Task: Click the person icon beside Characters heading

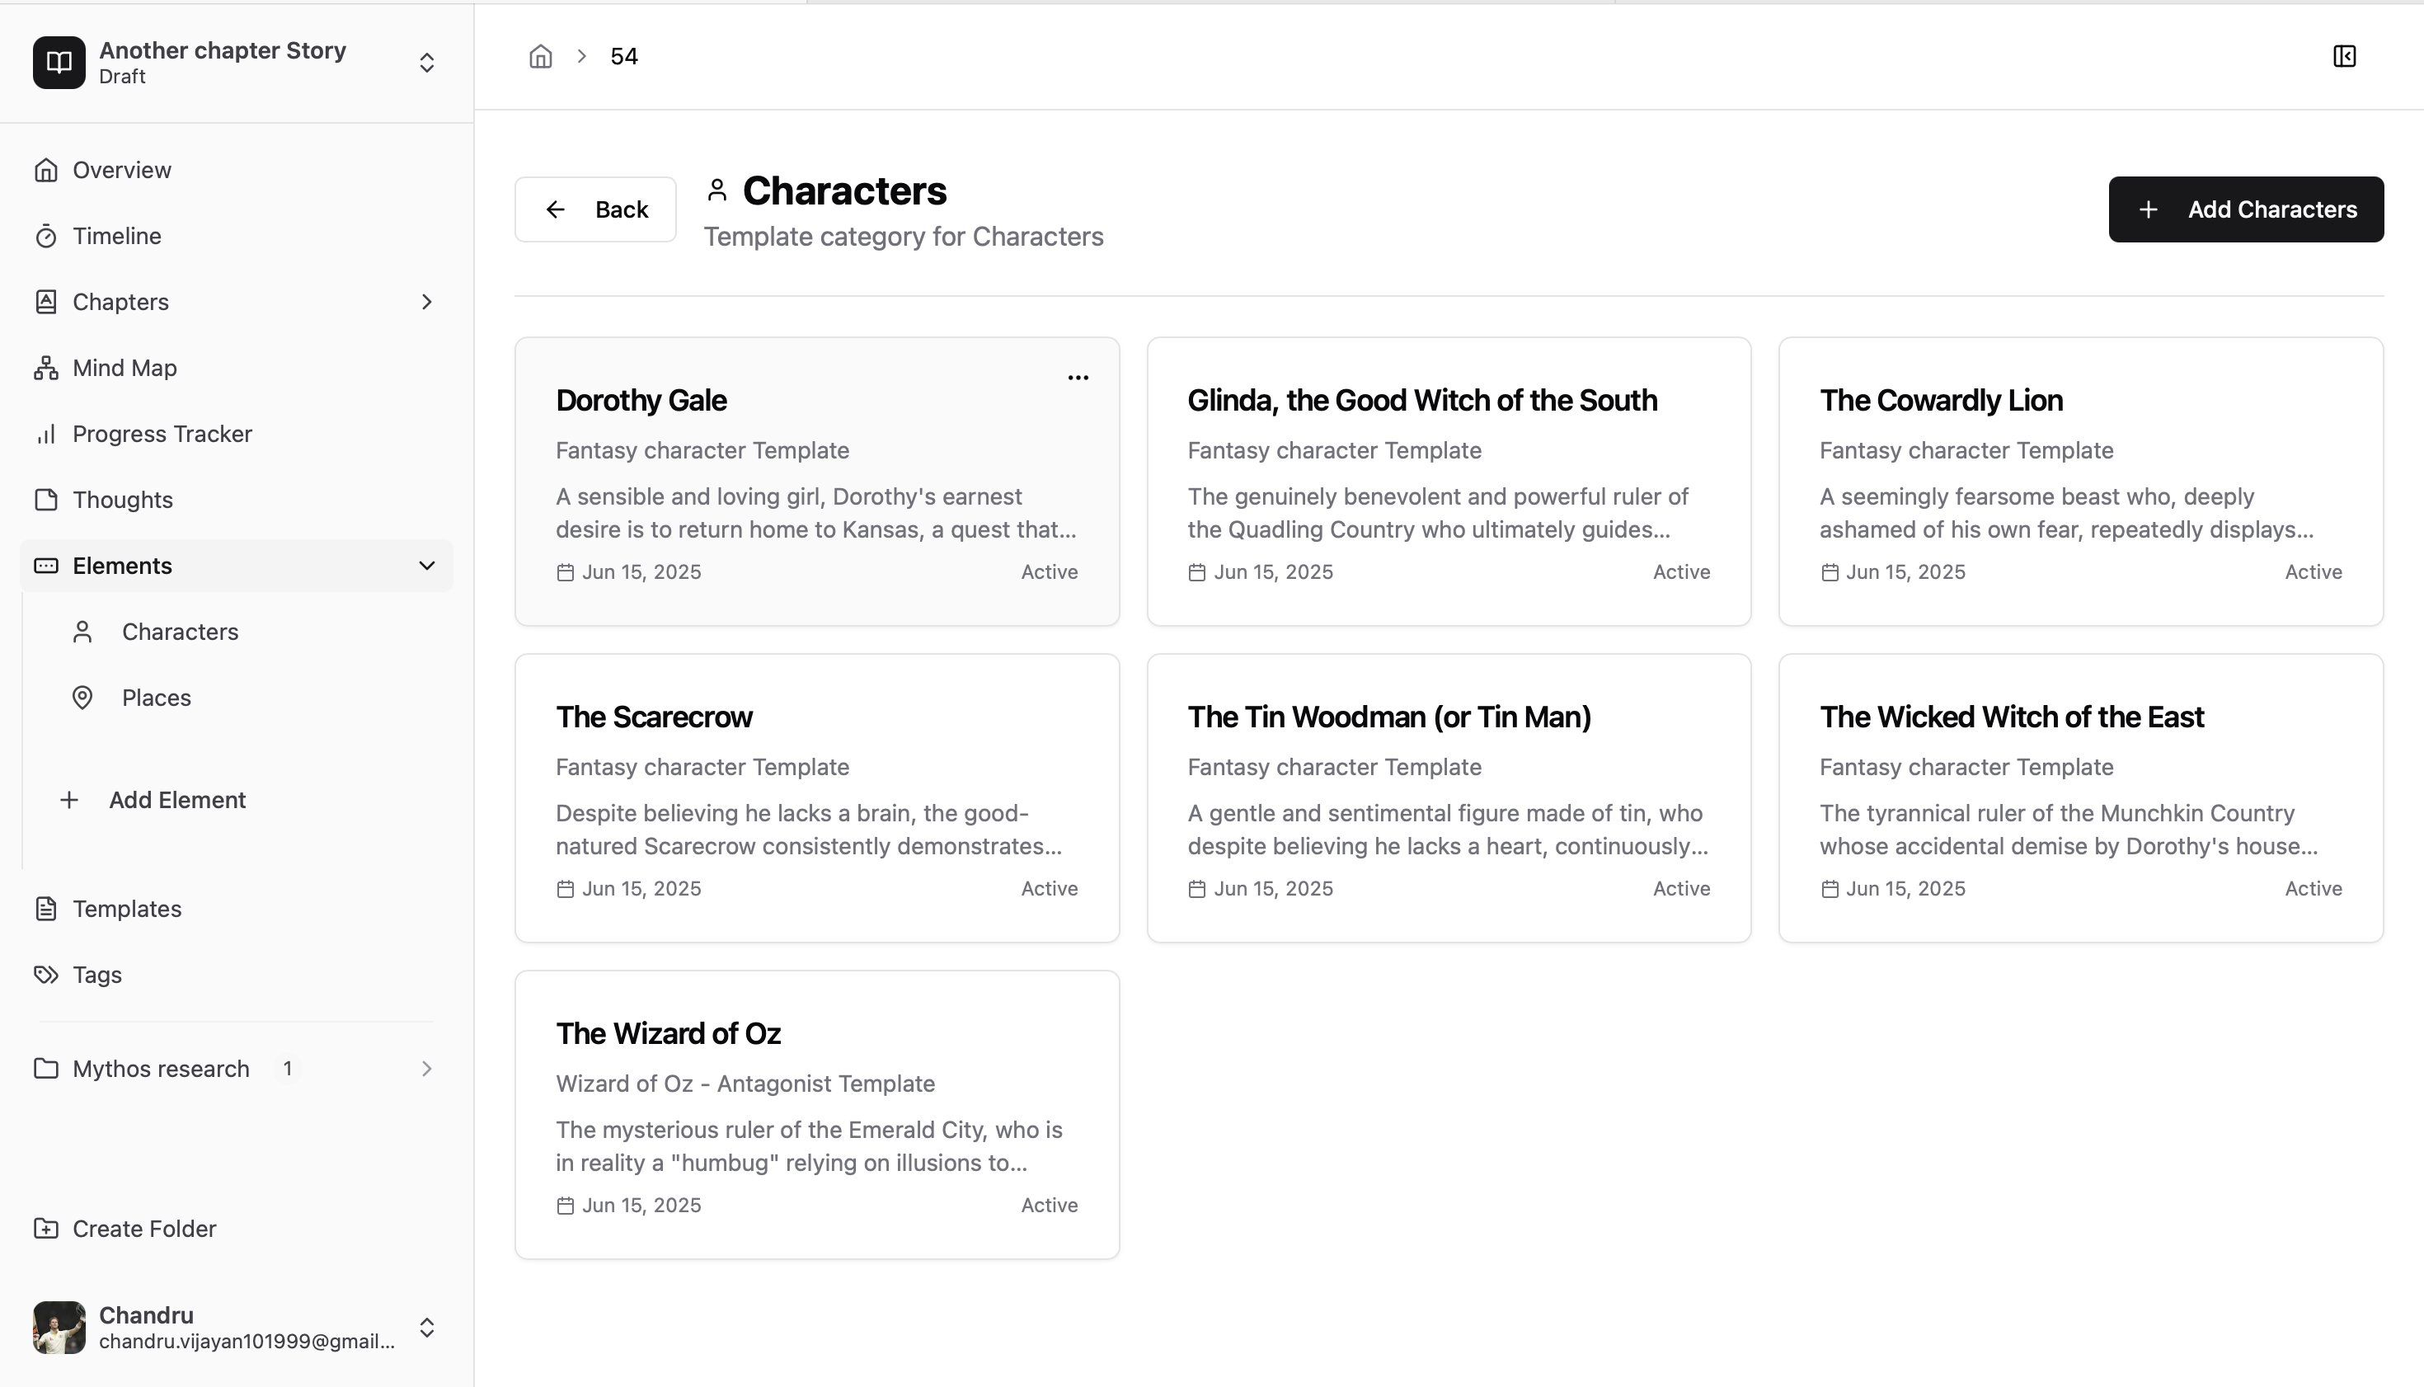Action: [x=717, y=190]
